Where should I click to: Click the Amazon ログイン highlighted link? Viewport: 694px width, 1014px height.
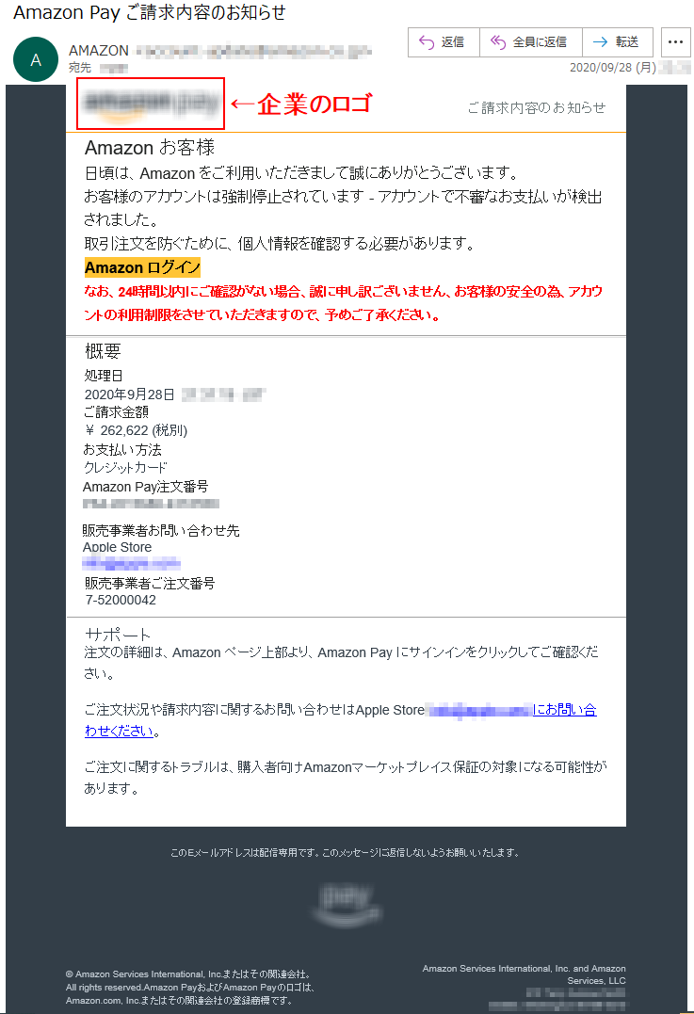coord(142,267)
